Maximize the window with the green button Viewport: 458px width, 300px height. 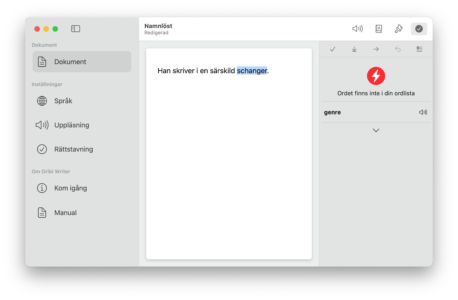55,29
